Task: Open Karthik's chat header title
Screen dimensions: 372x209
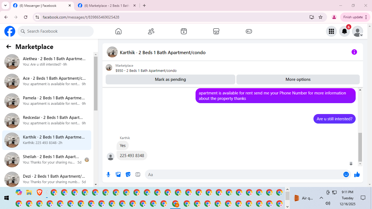Action: pyautogui.click(x=163, y=53)
